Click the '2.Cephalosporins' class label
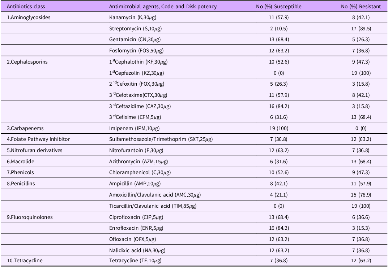 [x=27, y=62]
